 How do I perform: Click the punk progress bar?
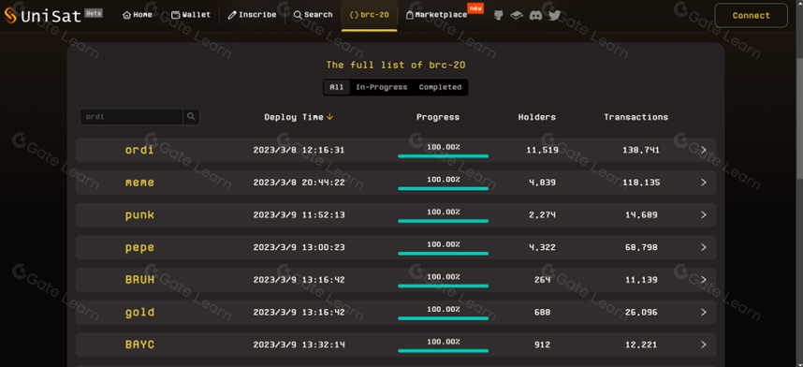click(x=443, y=221)
